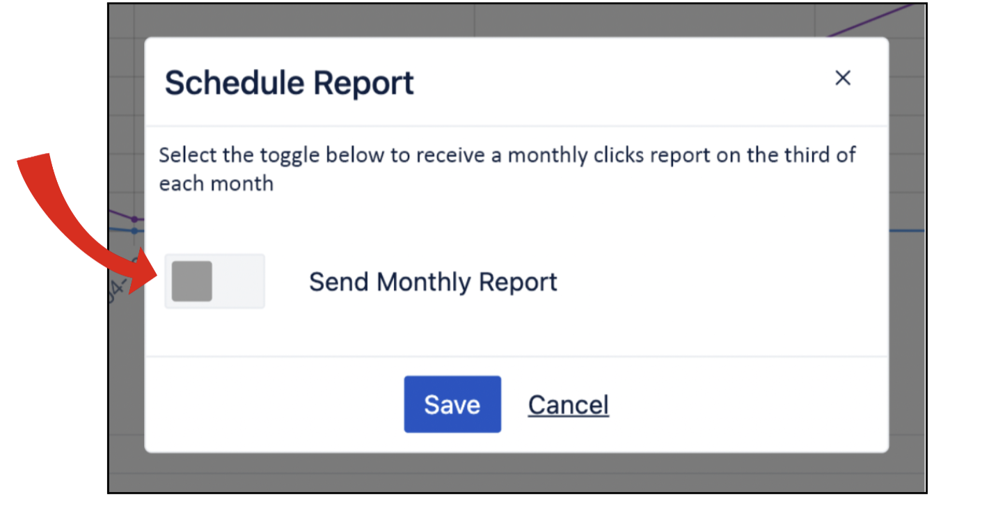Click the blue chart line on right edge
998x508 pixels.
[907, 230]
